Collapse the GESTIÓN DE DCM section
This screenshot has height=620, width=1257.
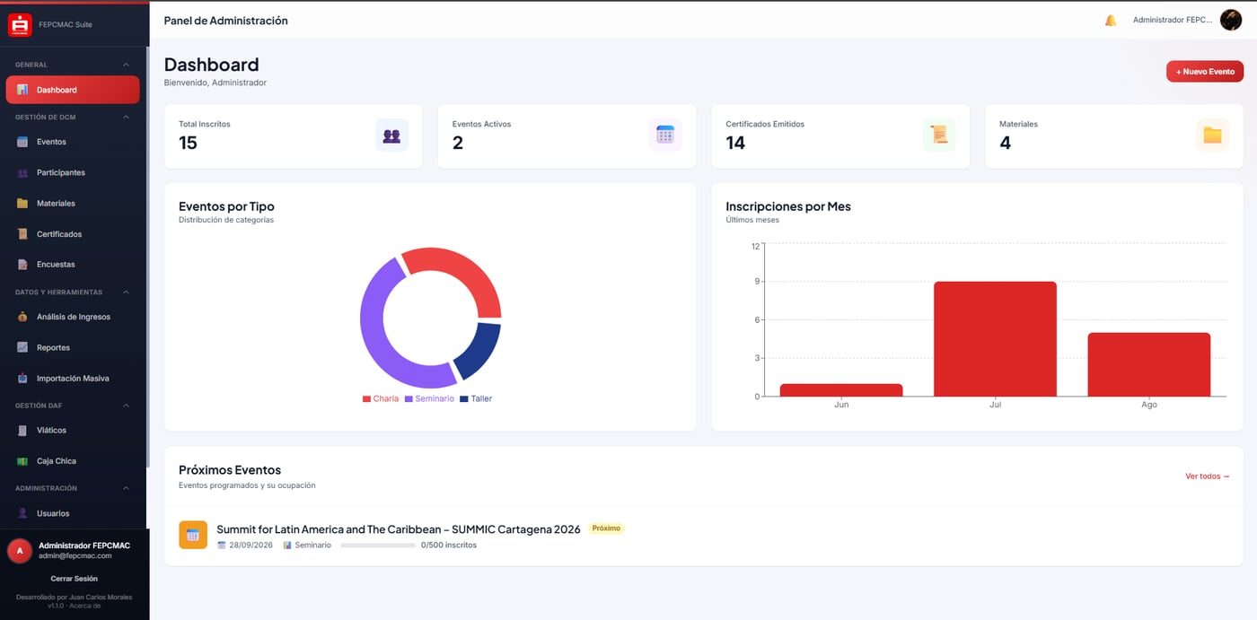(x=126, y=117)
